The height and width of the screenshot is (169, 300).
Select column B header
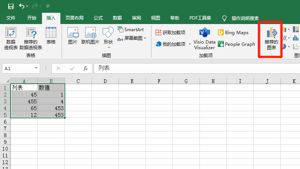[x=51, y=81]
